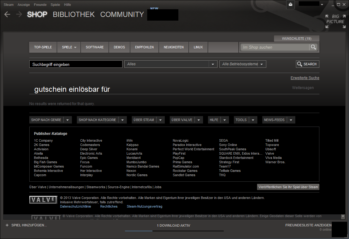This screenshot has width=349, height=239.
Task: Open the Empfohlen tab
Action: click(144, 47)
